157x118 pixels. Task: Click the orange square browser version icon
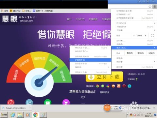[x=119, y=86]
